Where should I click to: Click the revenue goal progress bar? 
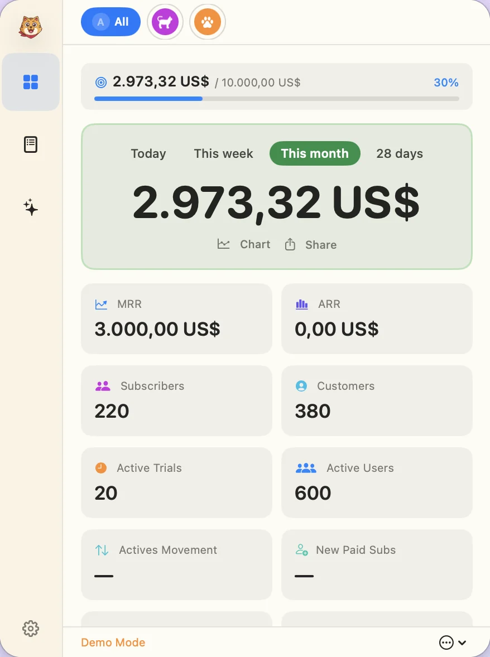[x=277, y=99]
